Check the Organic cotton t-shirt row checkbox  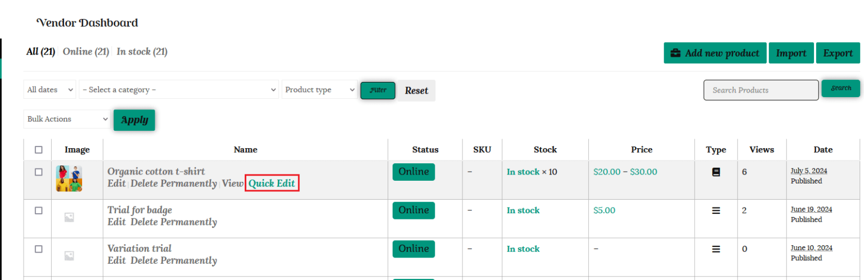tap(38, 172)
